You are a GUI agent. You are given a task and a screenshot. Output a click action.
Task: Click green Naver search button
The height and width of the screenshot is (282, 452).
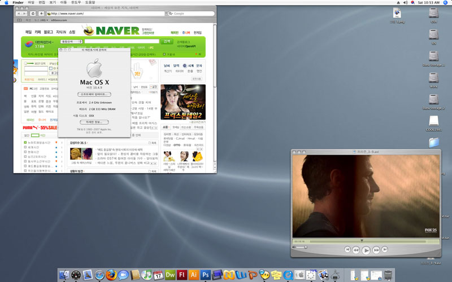[167, 41]
